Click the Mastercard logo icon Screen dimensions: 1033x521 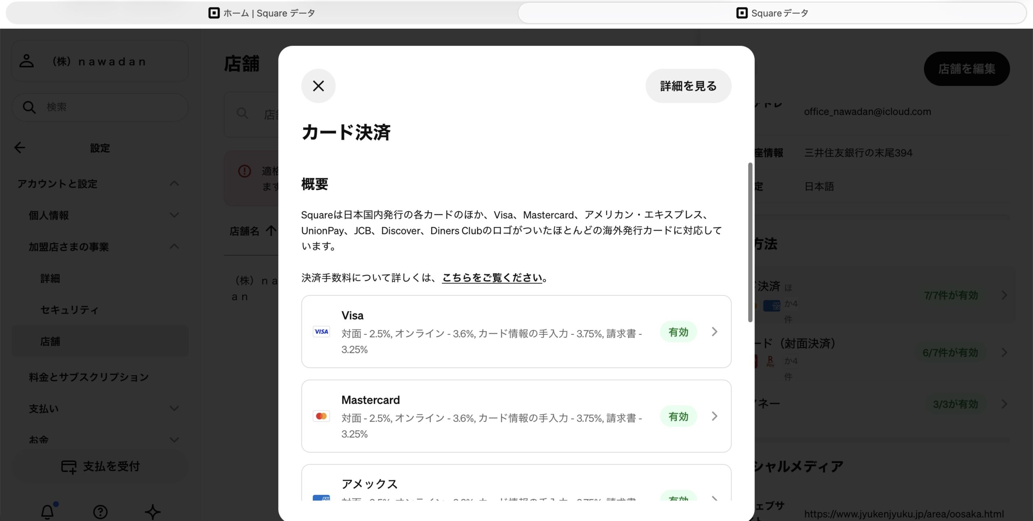point(321,416)
